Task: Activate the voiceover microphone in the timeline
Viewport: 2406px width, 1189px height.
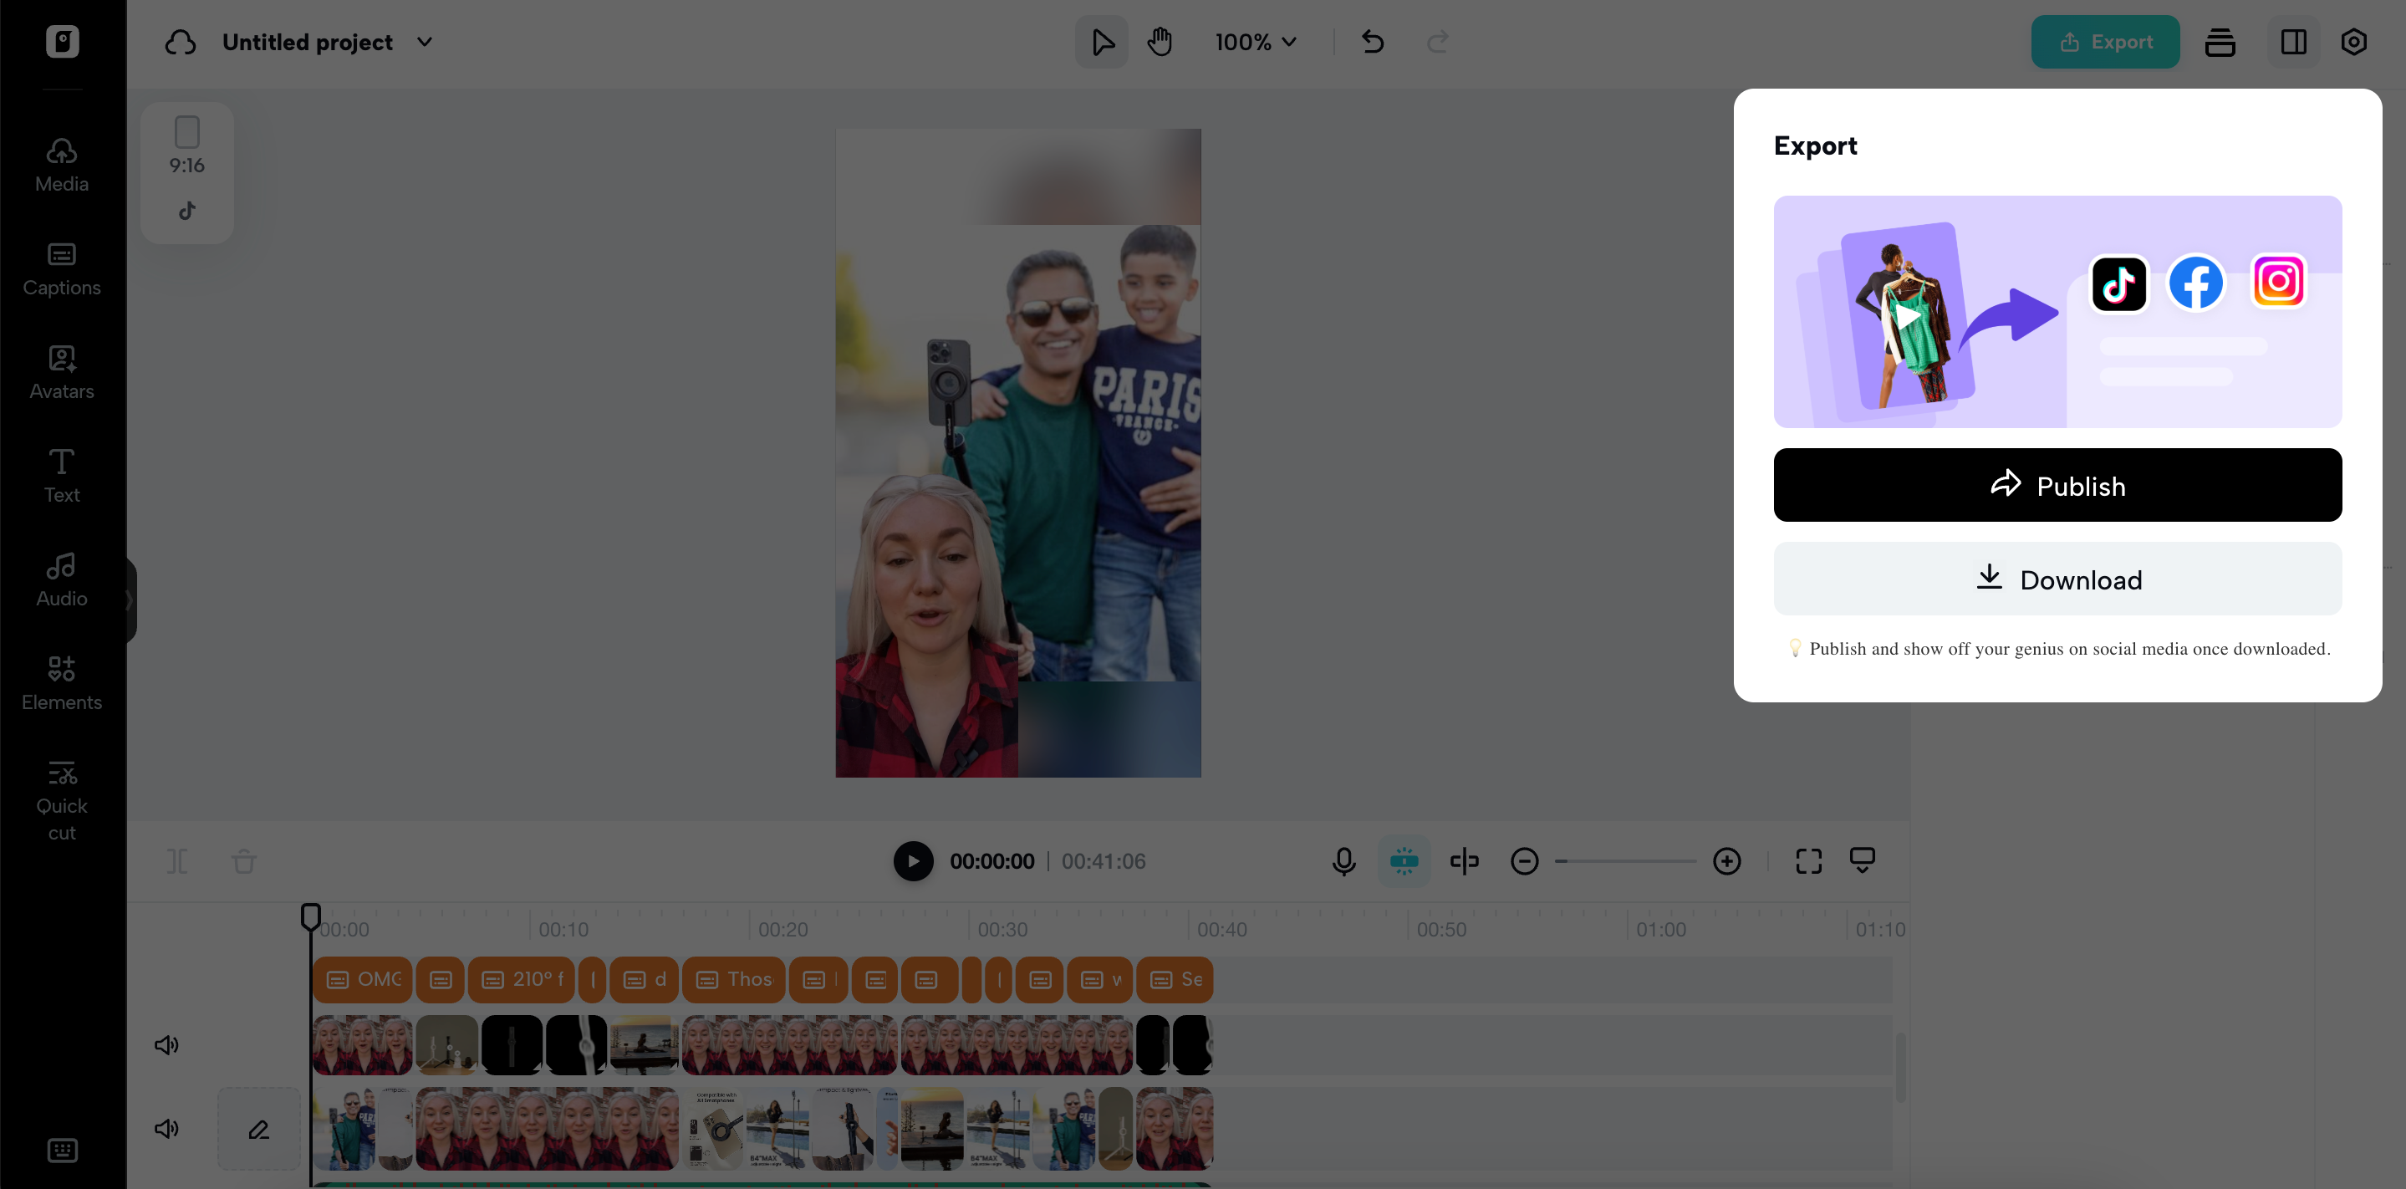Action: pos(1343,861)
